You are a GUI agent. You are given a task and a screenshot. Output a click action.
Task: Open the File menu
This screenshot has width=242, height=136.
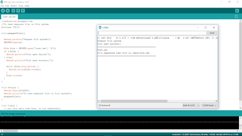click(x=2, y=6)
